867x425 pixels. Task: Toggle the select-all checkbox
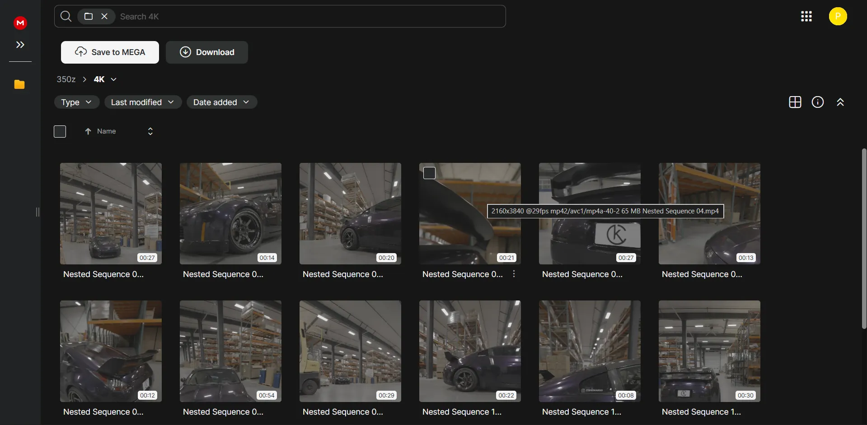click(60, 131)
